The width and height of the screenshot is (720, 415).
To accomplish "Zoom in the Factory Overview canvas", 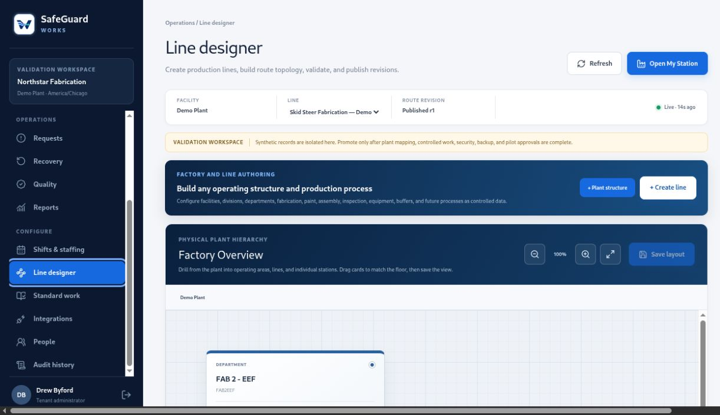I will (x=586, y=254).
